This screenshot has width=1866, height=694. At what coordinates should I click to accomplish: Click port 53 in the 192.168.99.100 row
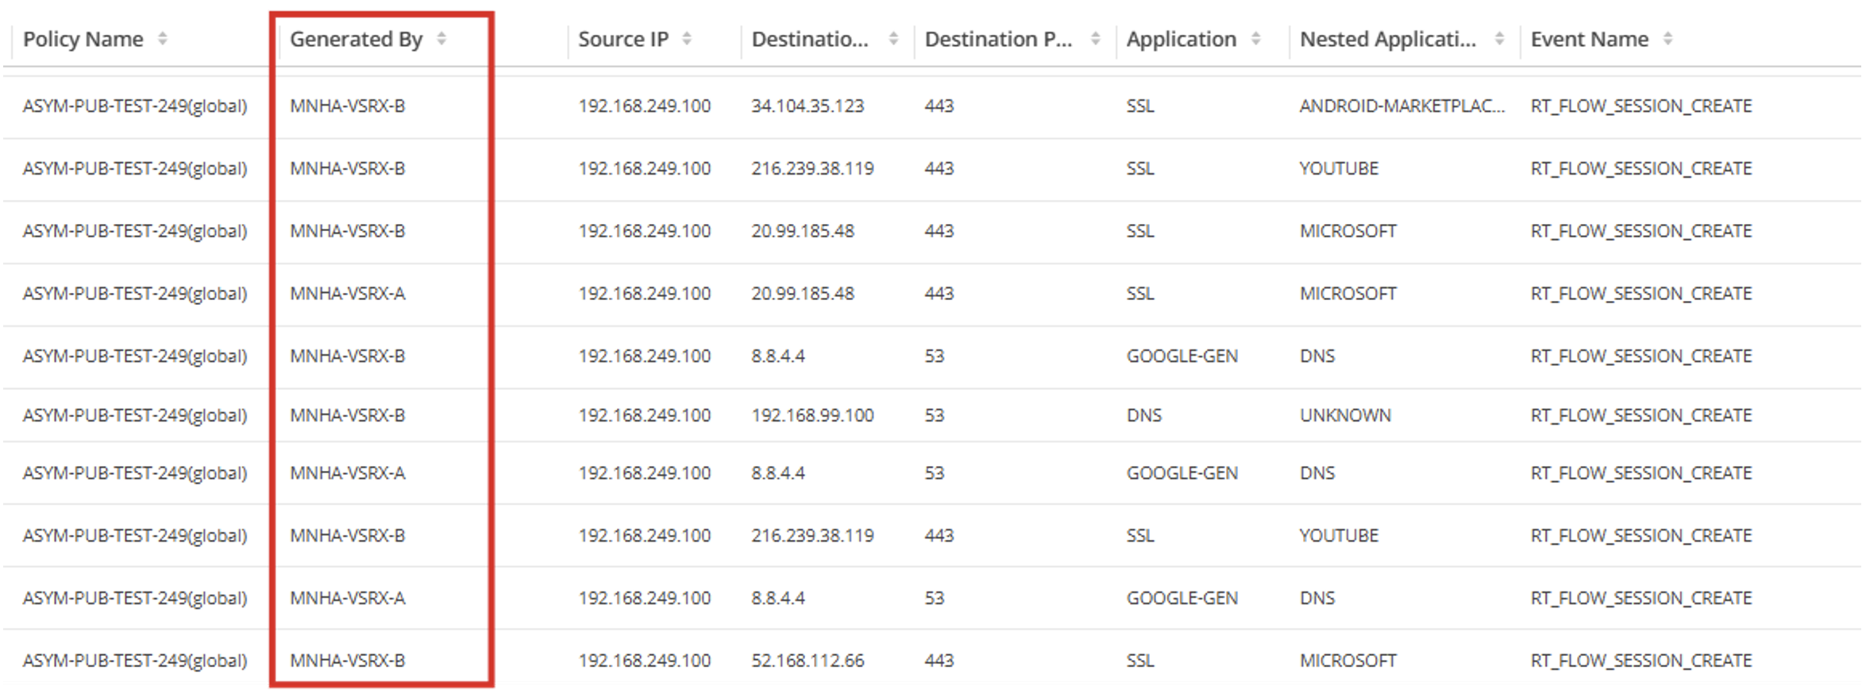935,415
